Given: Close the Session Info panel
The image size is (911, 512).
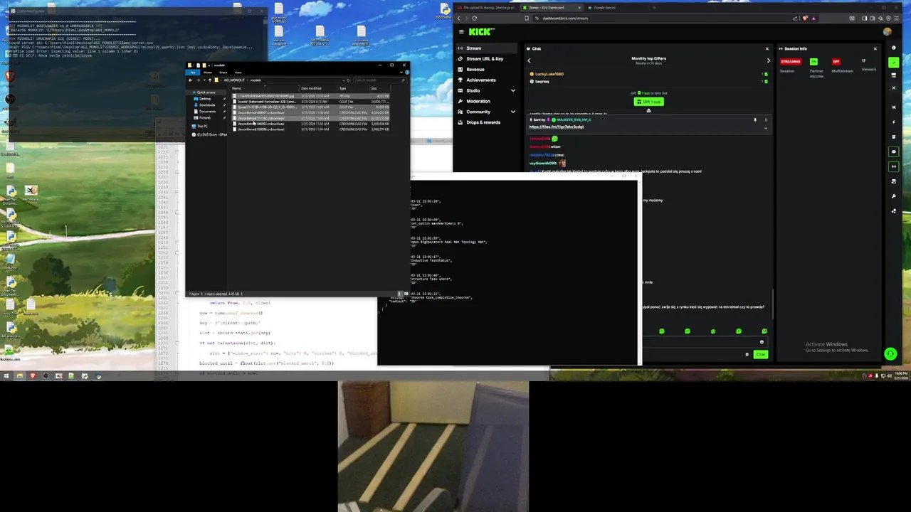Looking at the screenshot, I should click(875, 48).
